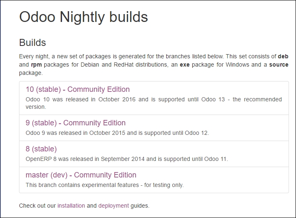Click the words Check out our
Screen dimensions: 296x218
pos(37,206)
